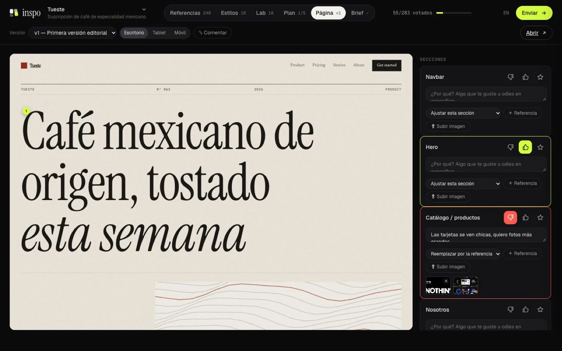This screenshot has width=562, height=351.
Task: Thumbs up the Nosotros section
Action: (x=525, y=310)
